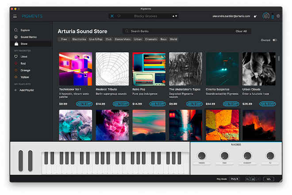The image size is (292, 195).
Task: Open the Urban Clouds bank cover
Action: (x=259, y=69)
